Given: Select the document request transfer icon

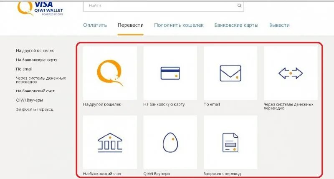Looking at the screenshot, I should [230, 142].
